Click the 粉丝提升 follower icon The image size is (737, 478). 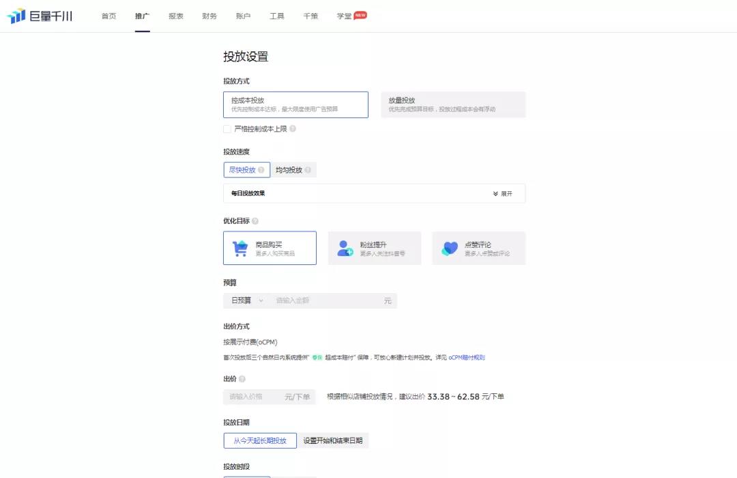pos(345,249)
